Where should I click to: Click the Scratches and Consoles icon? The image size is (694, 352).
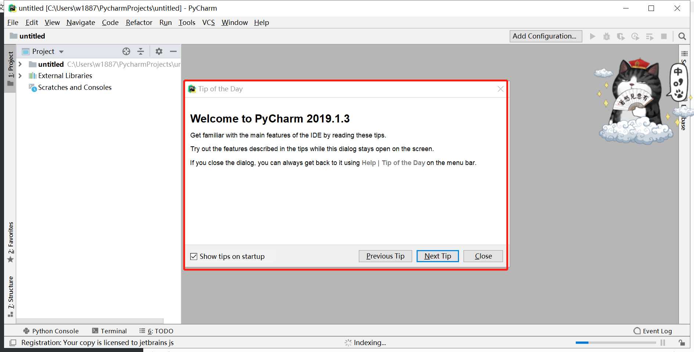[33, 88]
